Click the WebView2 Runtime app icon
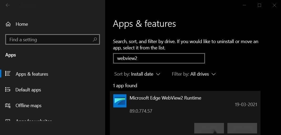The width and height of the screenshot is (281, 135). tap(120, 101)
